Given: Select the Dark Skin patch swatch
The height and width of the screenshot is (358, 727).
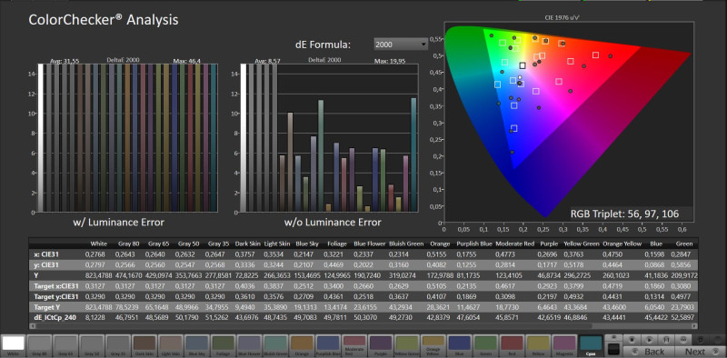Looking at the screenshot, I should point(144,345).
